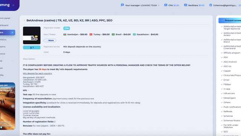Expand the Tools sidebar chevron
The image size is (241, 136).
pyautogui.click(x=12, y=61)
